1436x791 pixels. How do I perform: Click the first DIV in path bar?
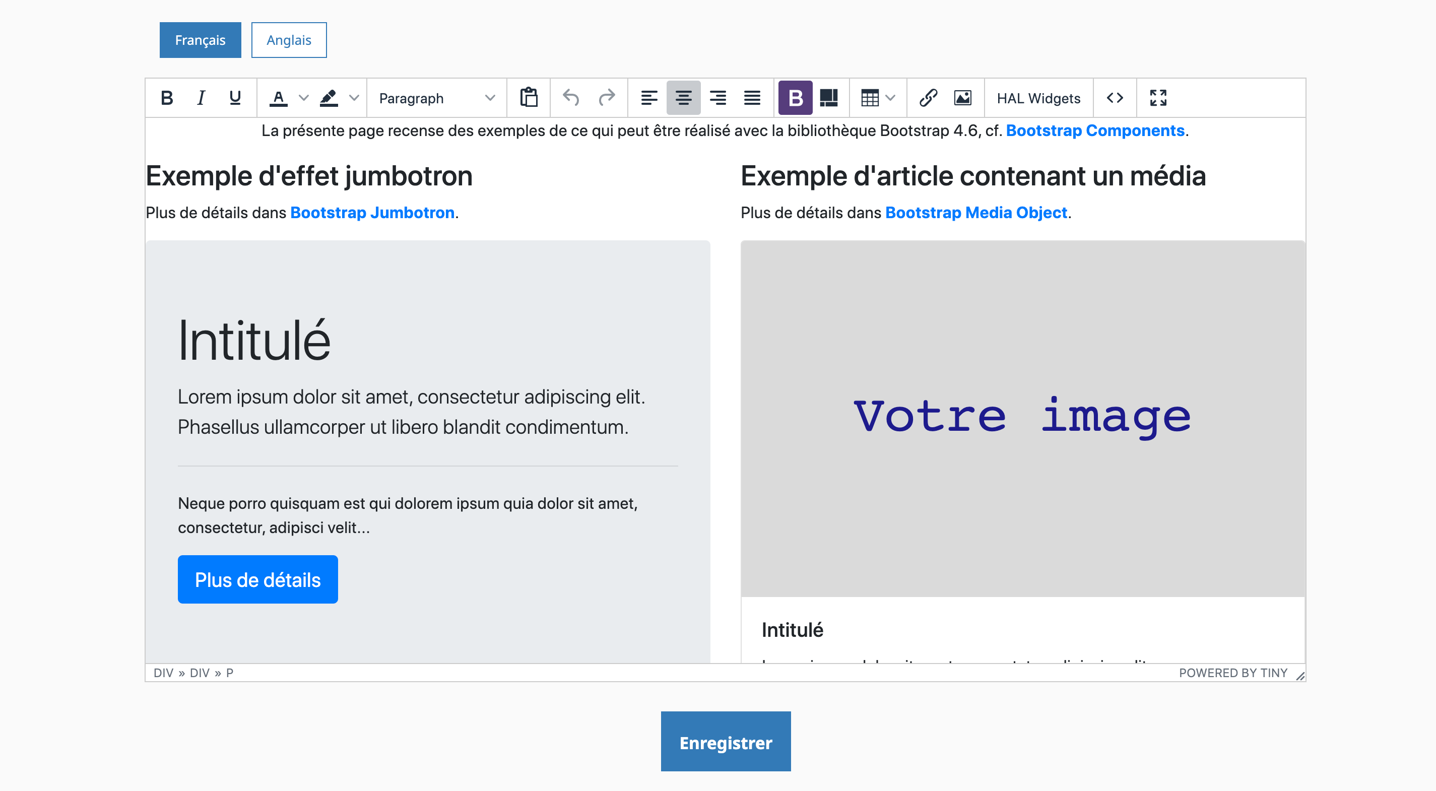click(163, 673)
